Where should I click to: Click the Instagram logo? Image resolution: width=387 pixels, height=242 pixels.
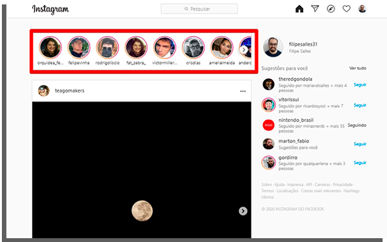click(x=50, y=9)
